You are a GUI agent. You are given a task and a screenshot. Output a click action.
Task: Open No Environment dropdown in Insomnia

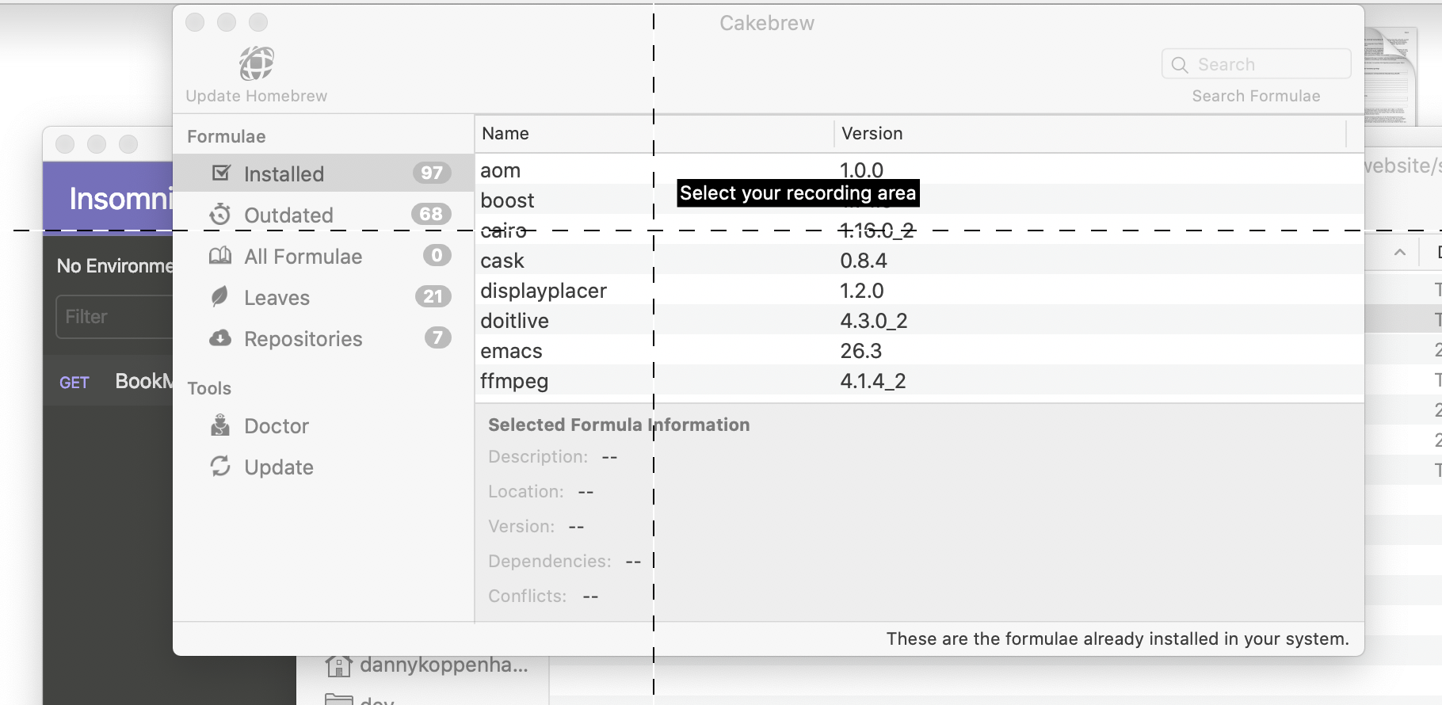point(115,266)
